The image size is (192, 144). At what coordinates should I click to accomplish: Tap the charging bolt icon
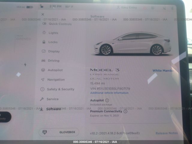pos(25,64)
